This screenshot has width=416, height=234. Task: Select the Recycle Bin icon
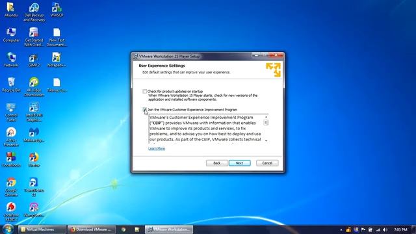point(11,85)
